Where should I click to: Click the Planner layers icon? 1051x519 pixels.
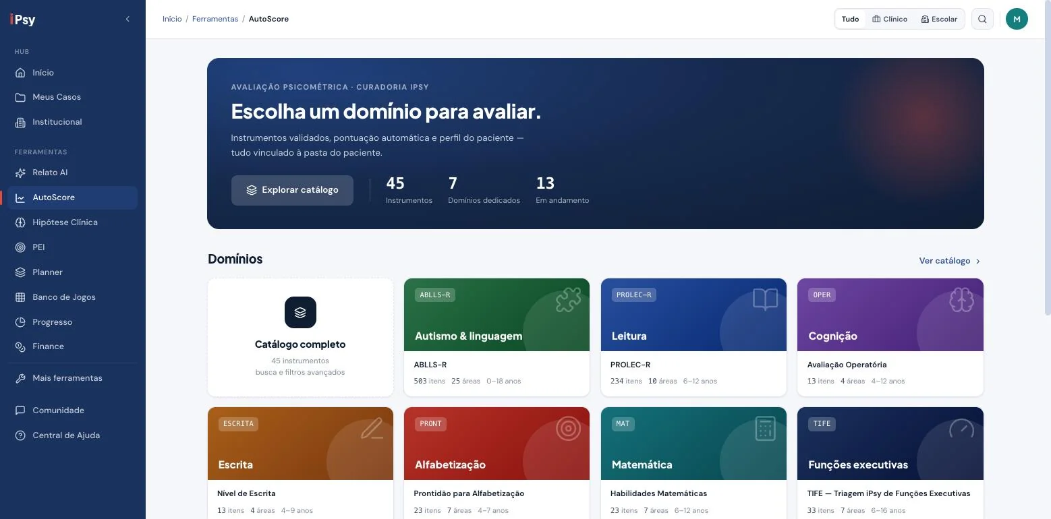coord(20,272)
